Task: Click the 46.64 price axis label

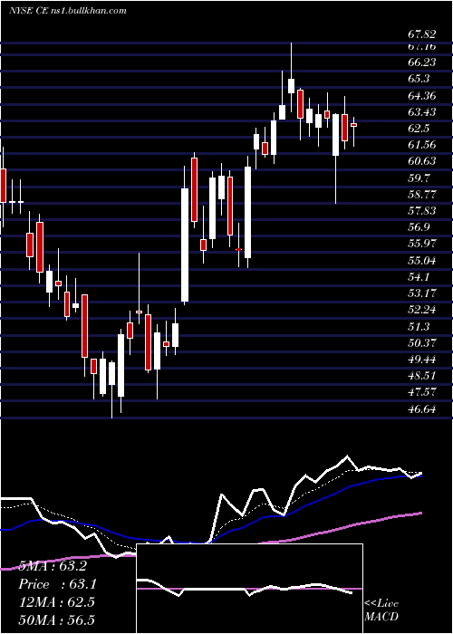Action: tap(422, 409)
